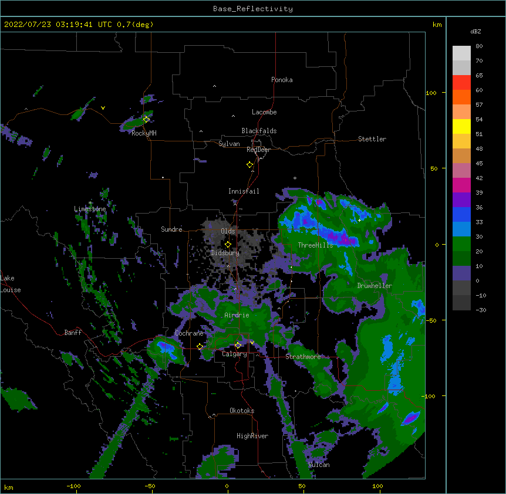506x494 pixels.
Task: Select the Innisfail label
Action: (244, 191)
